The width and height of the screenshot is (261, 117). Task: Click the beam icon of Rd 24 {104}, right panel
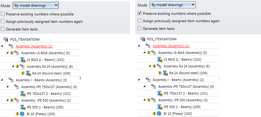coord(165,73)
